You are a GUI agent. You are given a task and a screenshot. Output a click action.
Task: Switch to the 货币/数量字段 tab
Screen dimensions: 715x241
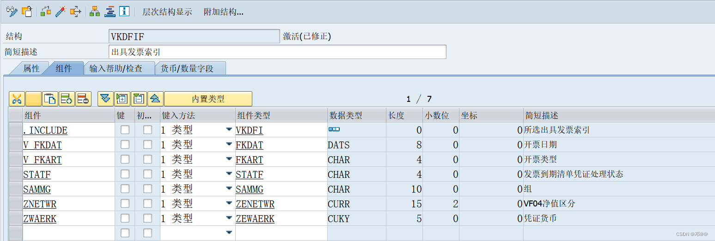[x=187, y=68]
